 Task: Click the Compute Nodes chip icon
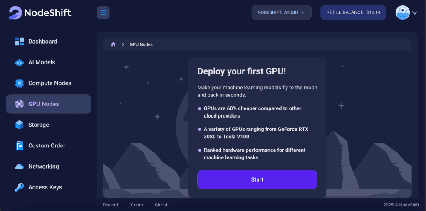(19, 83)
